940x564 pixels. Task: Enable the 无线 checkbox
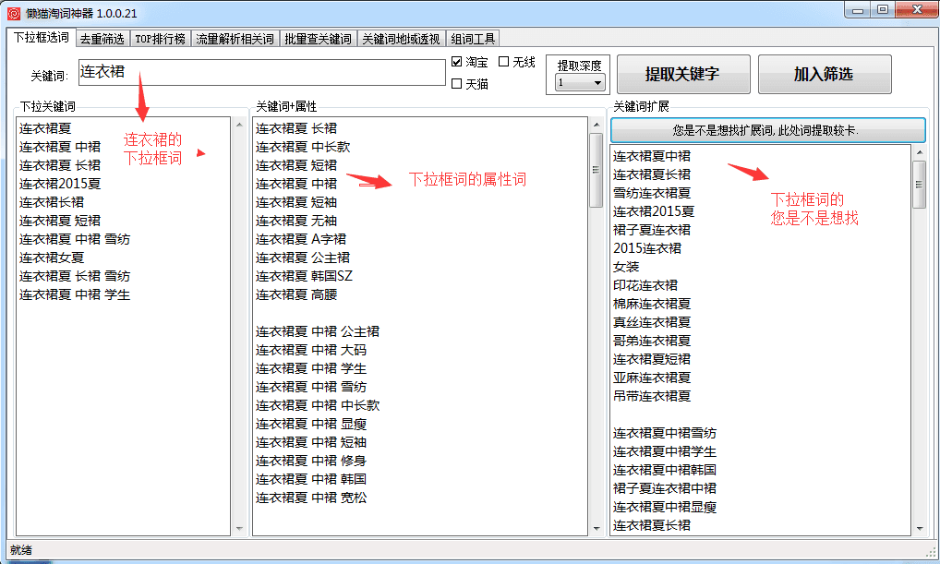click(504, 62)
